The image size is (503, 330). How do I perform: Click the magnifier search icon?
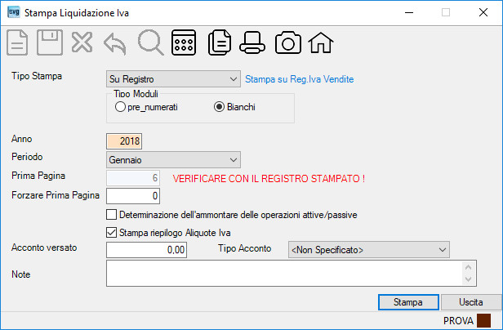pyautogui.click(x=150, y=42)
